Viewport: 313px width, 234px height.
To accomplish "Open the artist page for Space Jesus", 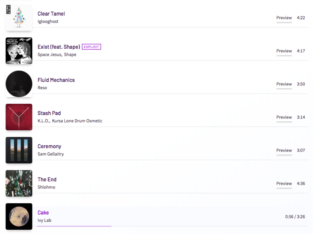I will pyautogui.click(x=48, y=55).
